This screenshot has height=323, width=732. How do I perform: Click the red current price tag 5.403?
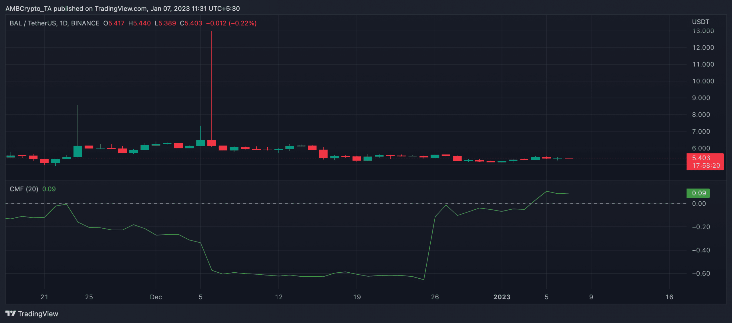701,158
